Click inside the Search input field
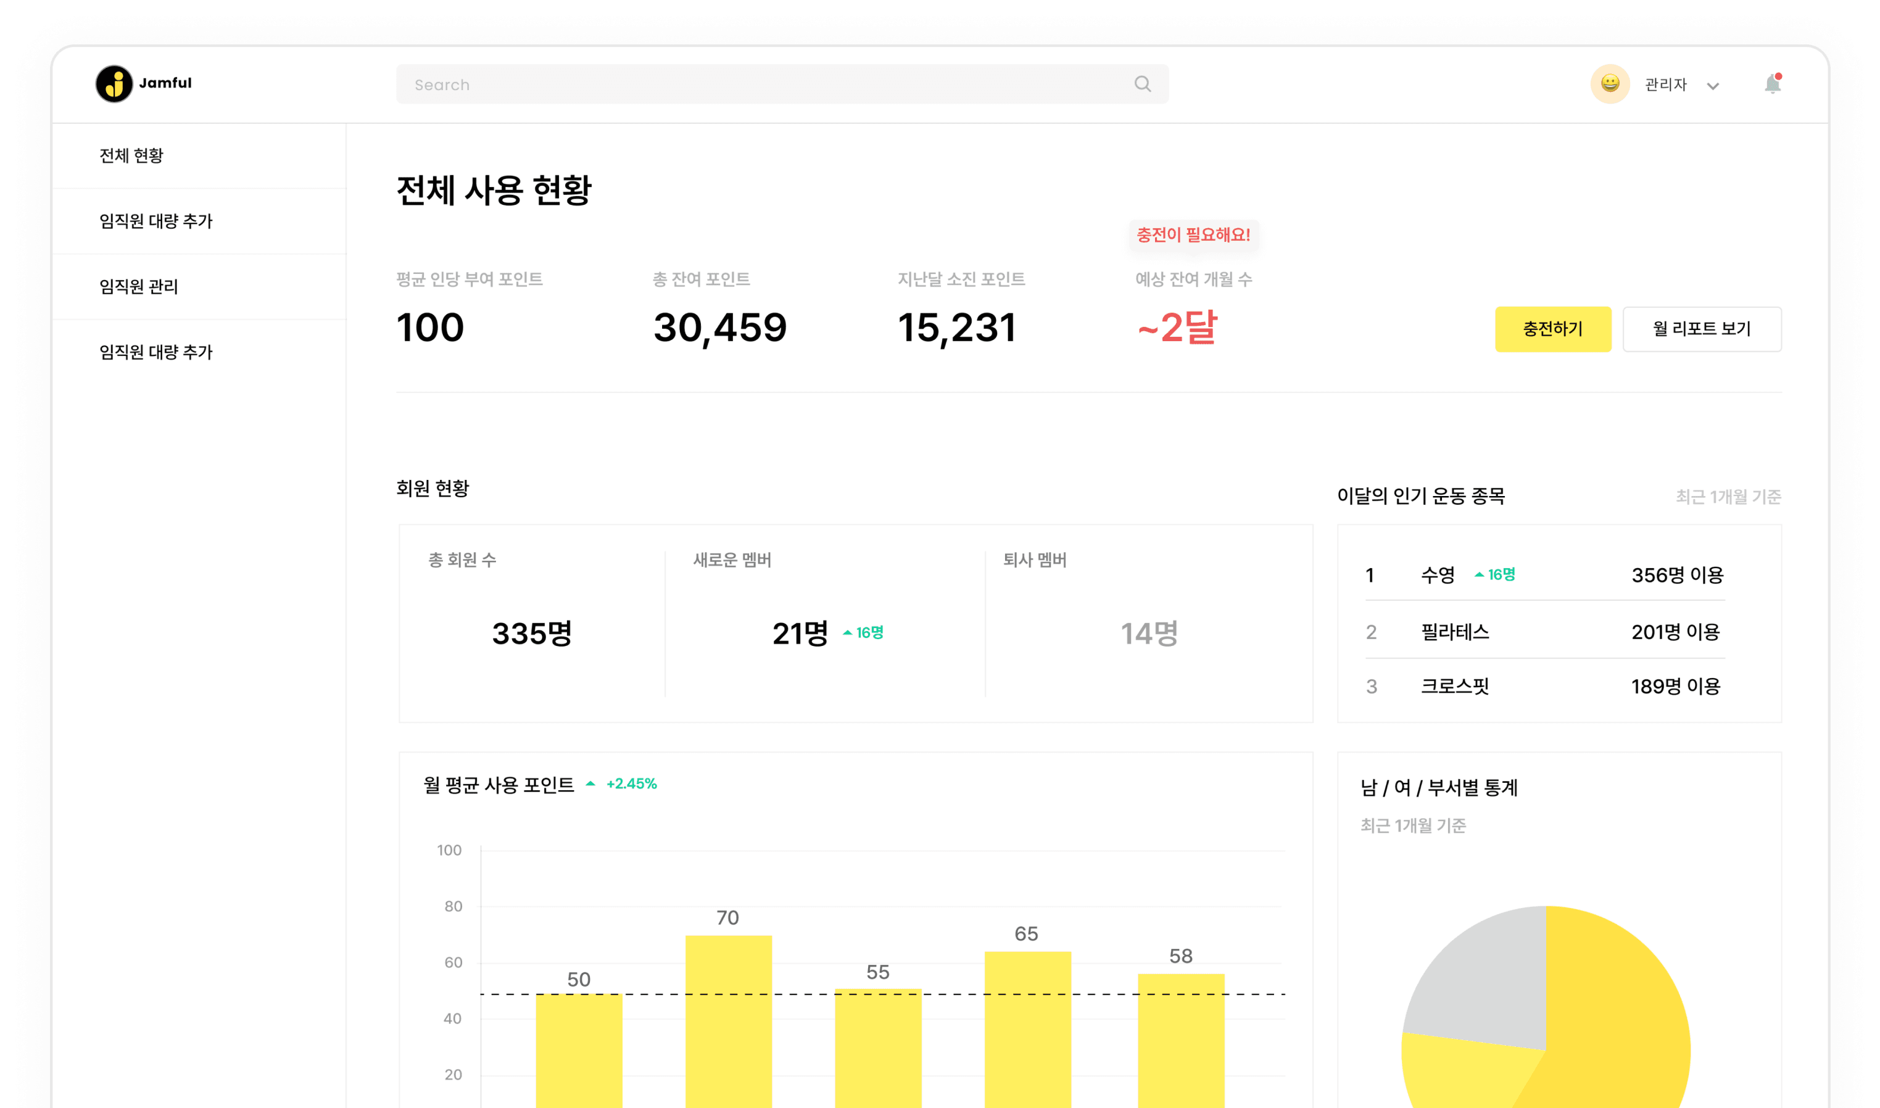The height and width of the screenshot is (1108, 1880). (747, 85)
